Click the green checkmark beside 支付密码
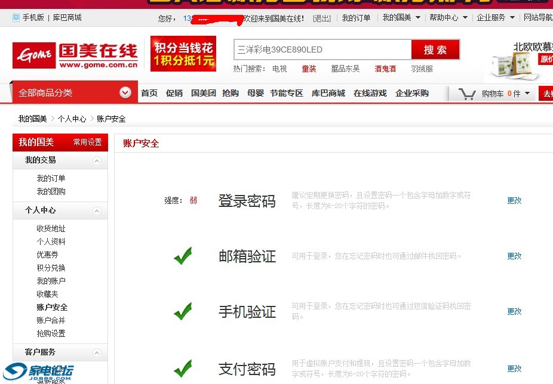 click(183, 368)
